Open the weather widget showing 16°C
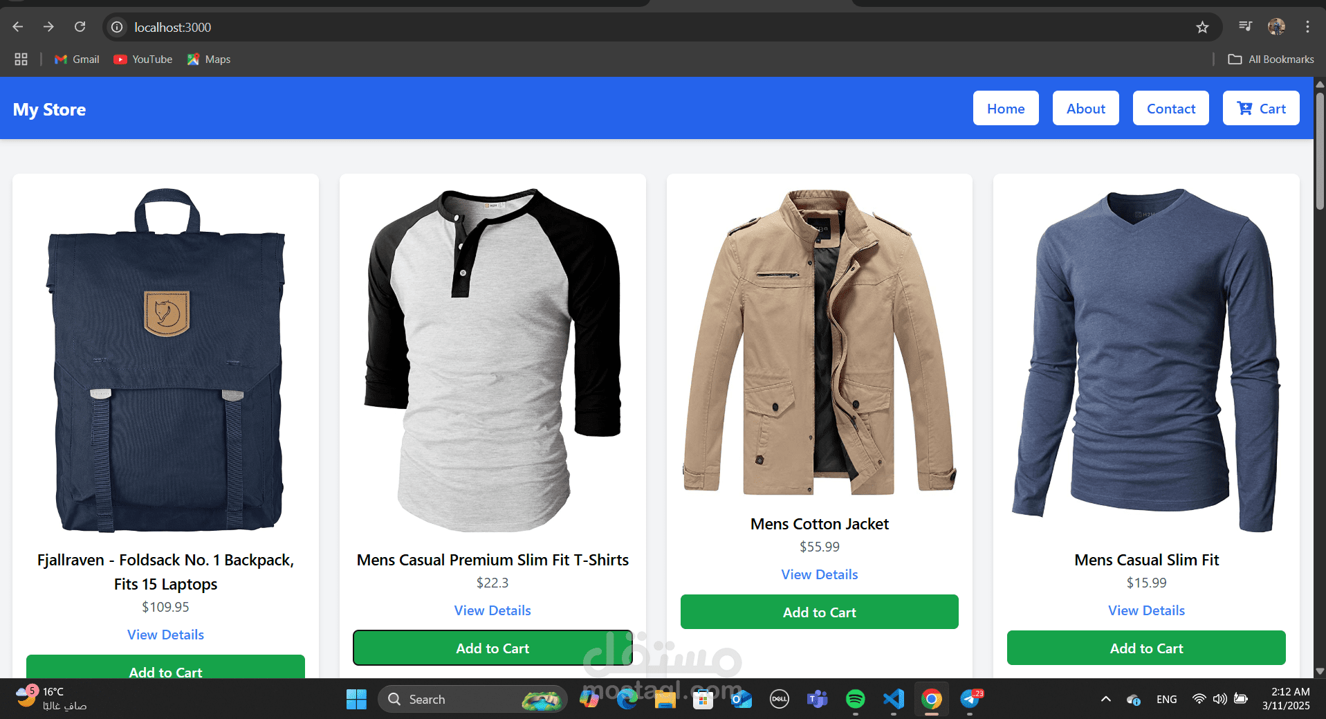This screenshot has width=1326, height=719. [51, 699]
